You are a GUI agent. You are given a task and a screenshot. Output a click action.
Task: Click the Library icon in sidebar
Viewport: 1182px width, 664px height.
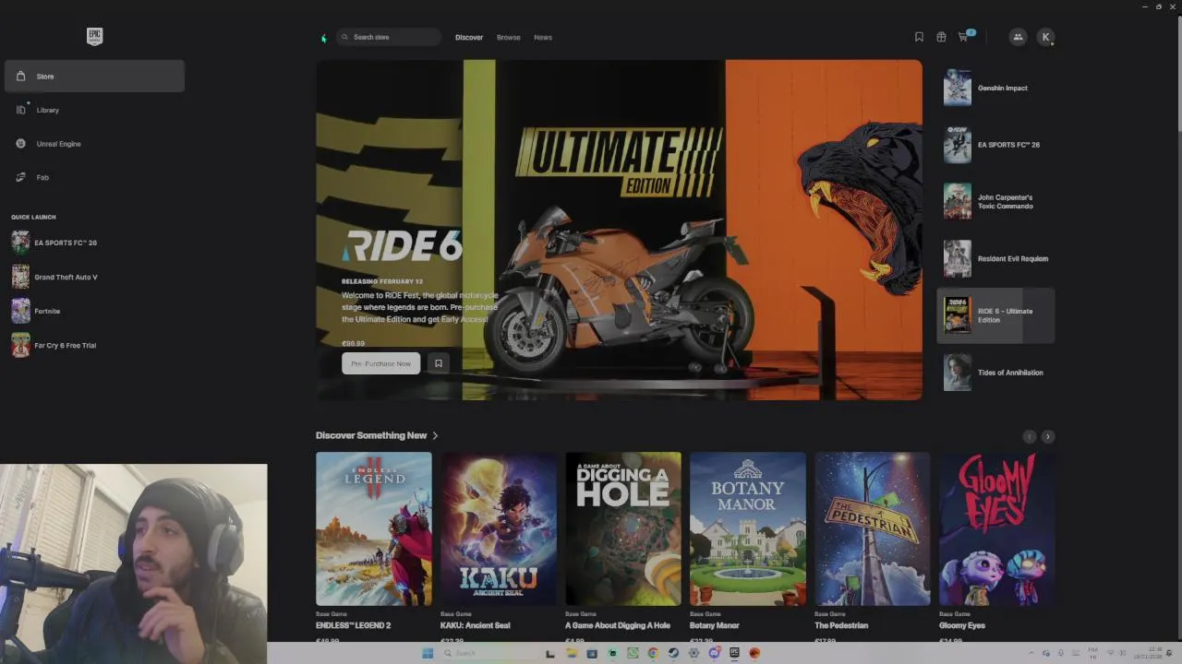click(20, 110)
